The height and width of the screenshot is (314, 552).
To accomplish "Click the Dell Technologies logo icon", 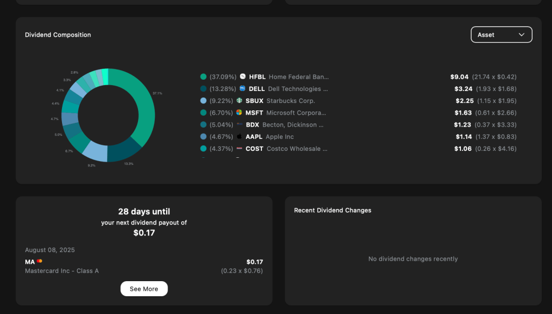I will [x=243, y=89].
